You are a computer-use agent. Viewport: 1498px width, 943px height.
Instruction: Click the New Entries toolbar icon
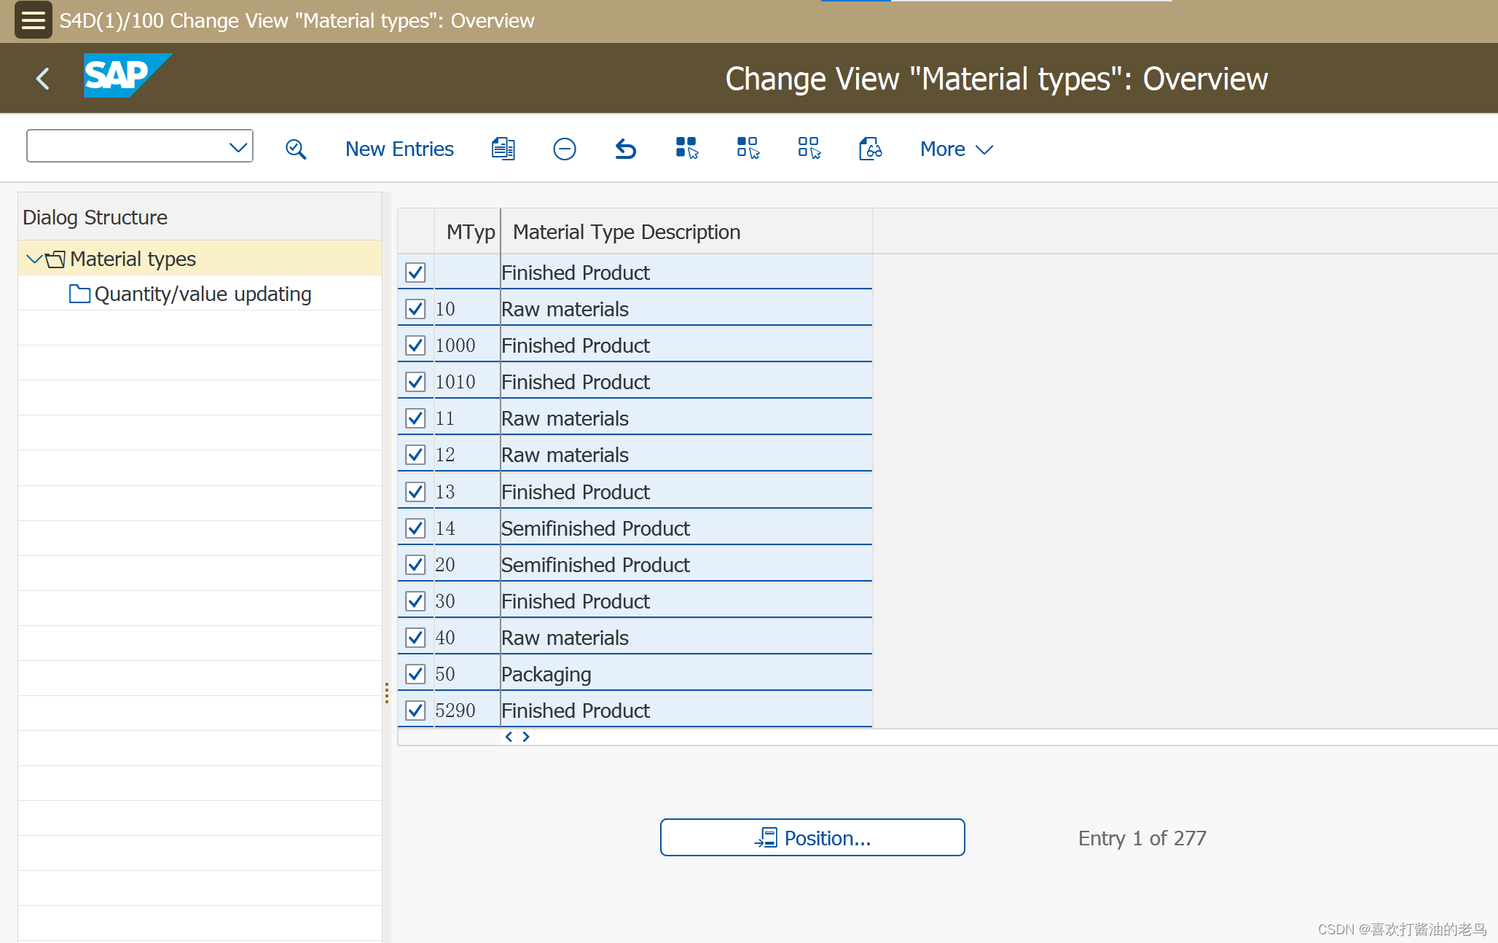point(399,149)
